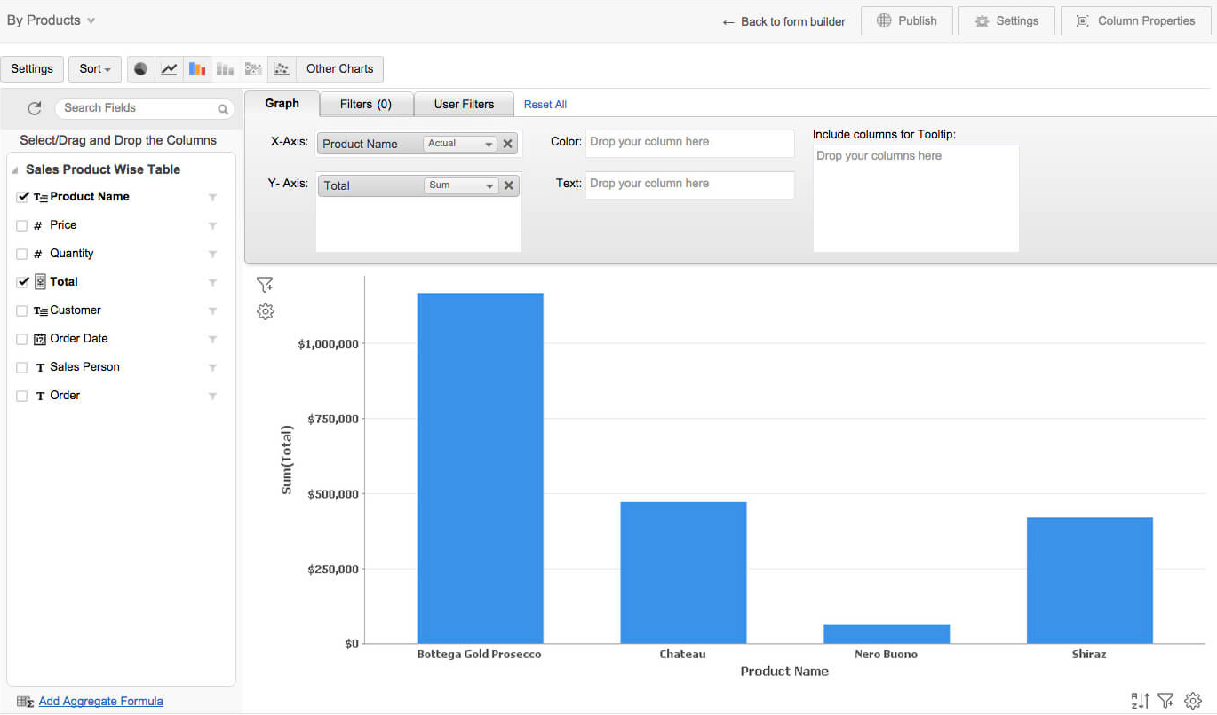Click the filter icon for Order Date field
This screenshot has height=715, width=1217.
(212, 340)
